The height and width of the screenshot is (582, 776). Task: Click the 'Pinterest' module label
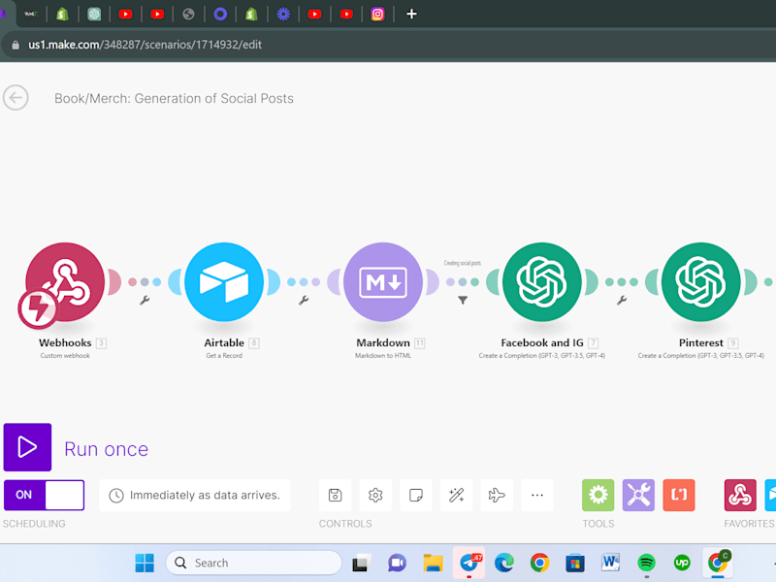(x=700, y=342)
